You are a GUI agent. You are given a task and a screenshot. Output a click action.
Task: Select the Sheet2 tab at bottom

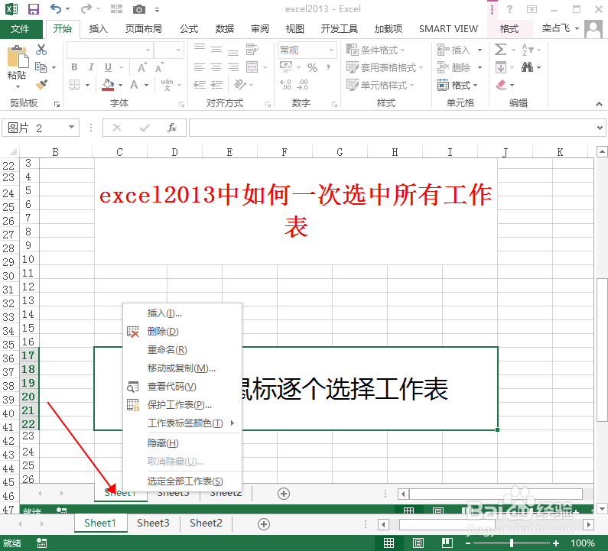click(206, 523)
